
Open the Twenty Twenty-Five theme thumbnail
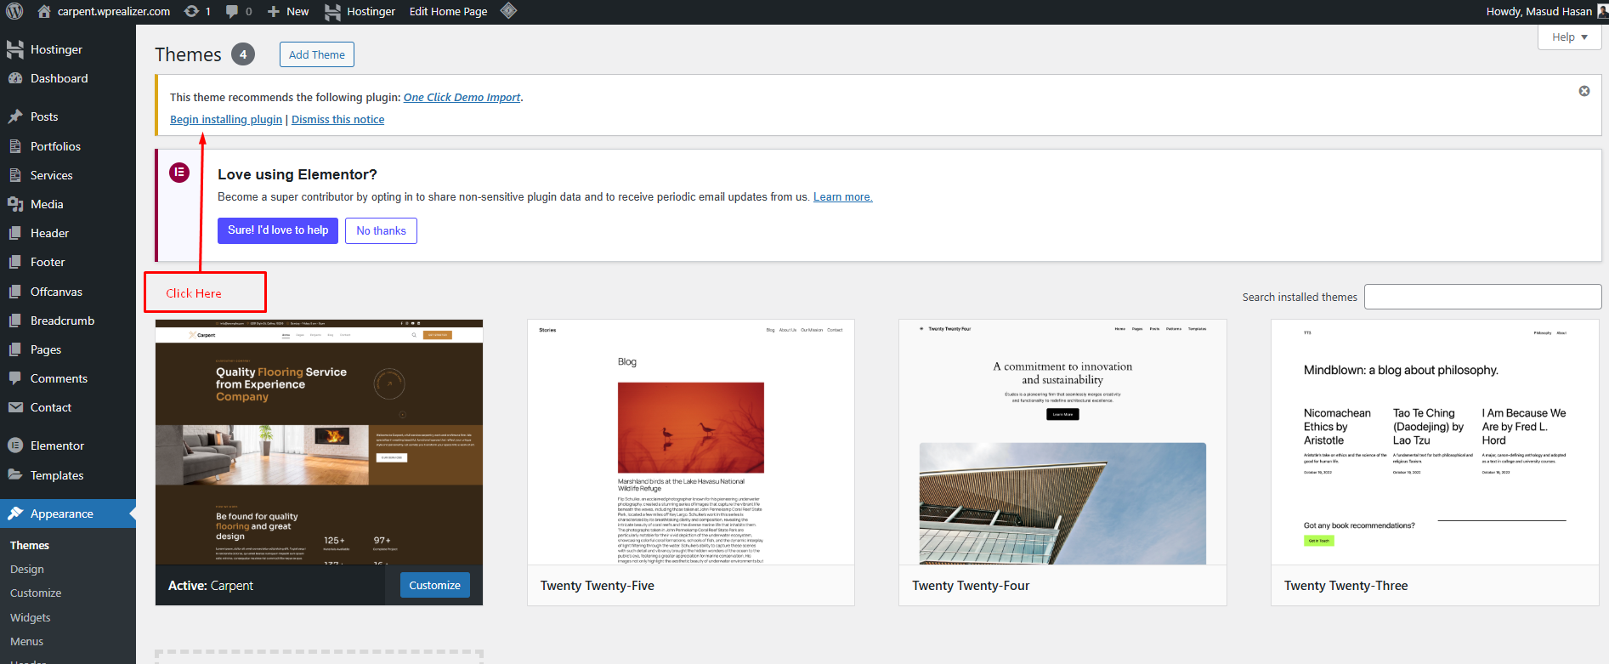point(691,442)
